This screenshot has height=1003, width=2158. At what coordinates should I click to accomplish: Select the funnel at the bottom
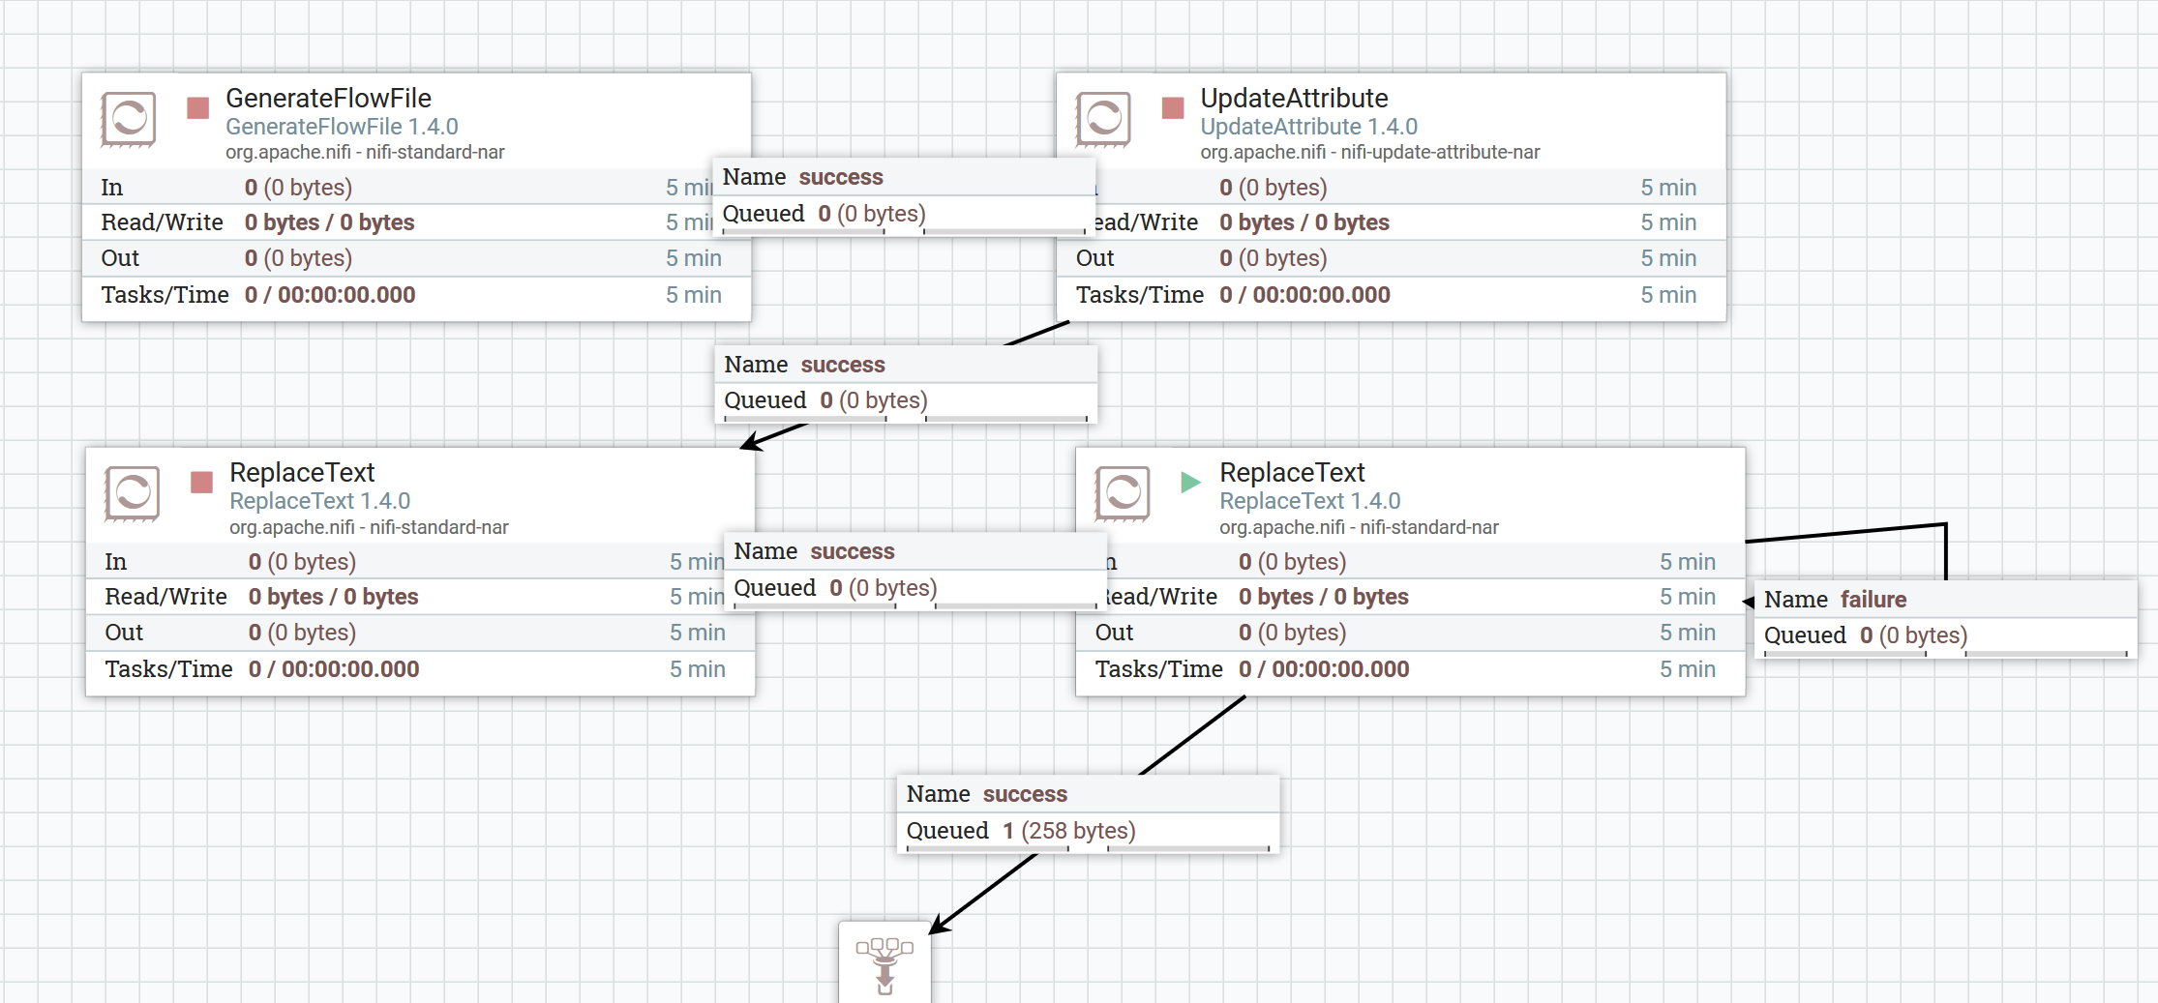tap(884, 963)
